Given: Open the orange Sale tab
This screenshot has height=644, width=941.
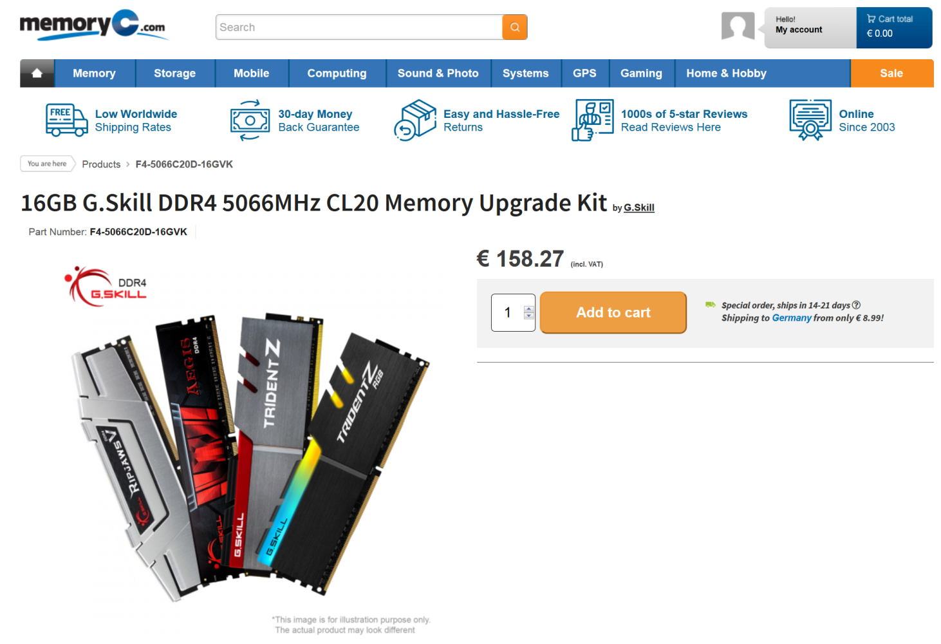Looking at the screenshot, I should click(891, 73).
